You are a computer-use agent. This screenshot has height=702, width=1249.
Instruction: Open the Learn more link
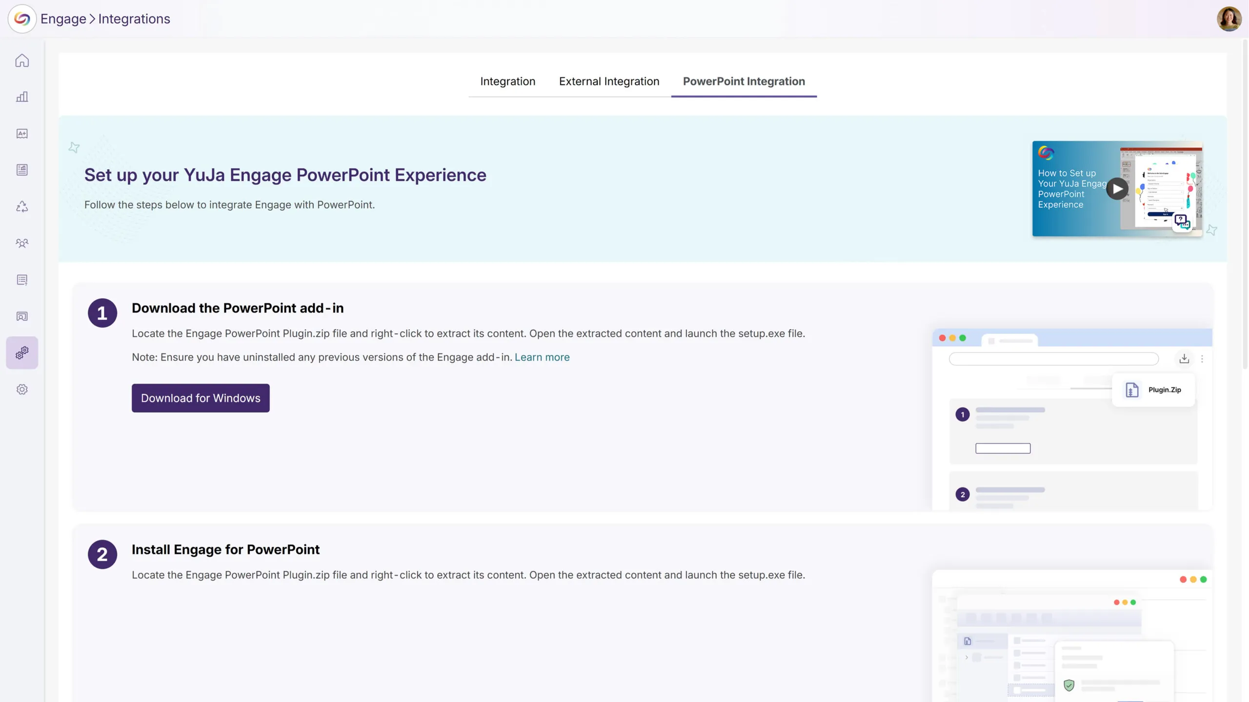click(542, 357)
